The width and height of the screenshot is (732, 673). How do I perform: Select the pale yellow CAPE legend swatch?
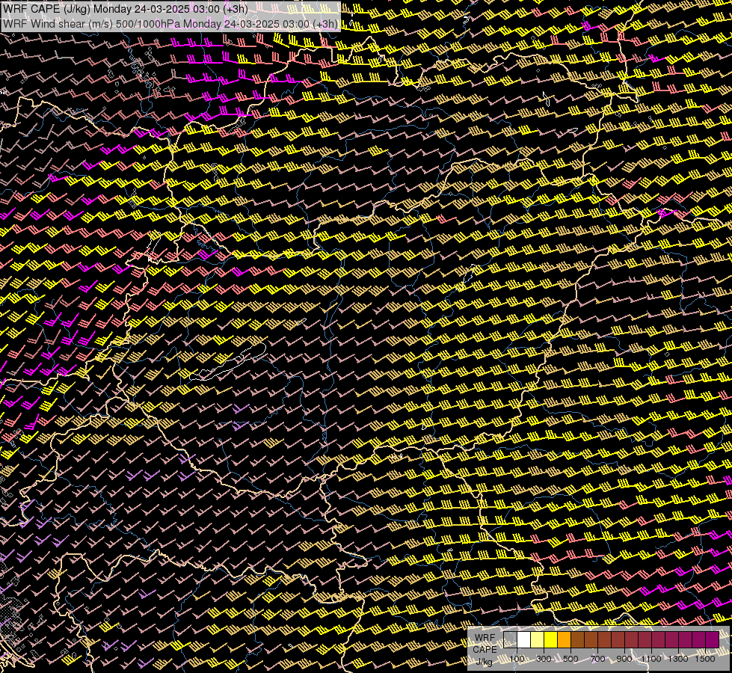point(538,640)
